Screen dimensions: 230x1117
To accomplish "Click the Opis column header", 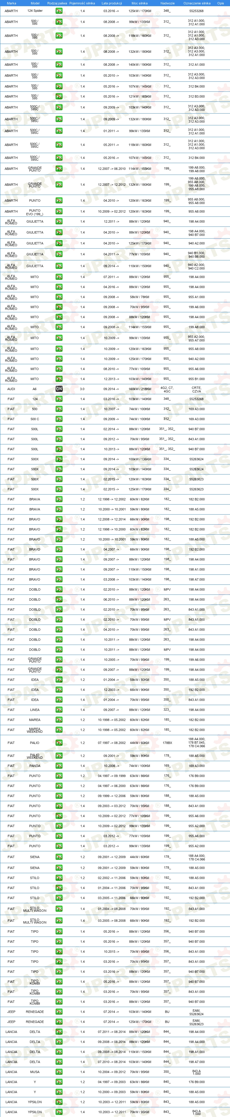I will coord(221,3).
